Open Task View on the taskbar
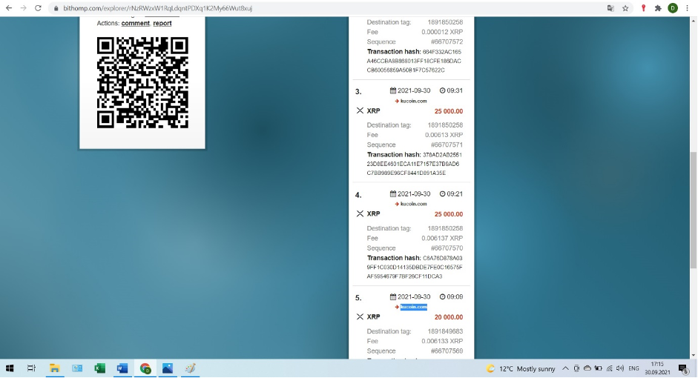 (x=31, y=368)
